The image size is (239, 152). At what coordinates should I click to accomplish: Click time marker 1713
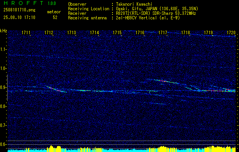coord(71,33)
